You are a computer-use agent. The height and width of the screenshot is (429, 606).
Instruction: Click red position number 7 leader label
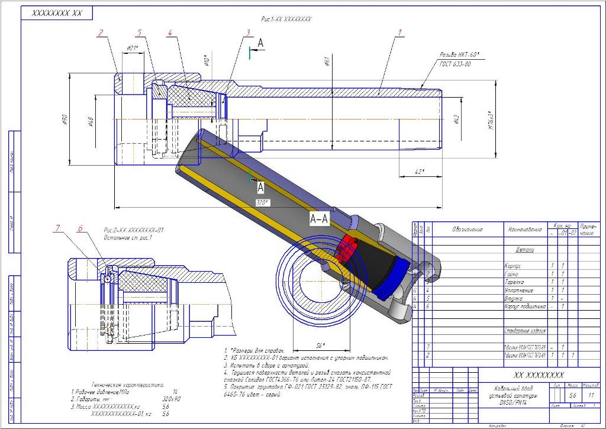pyautogui.click(x=58, y=228)
